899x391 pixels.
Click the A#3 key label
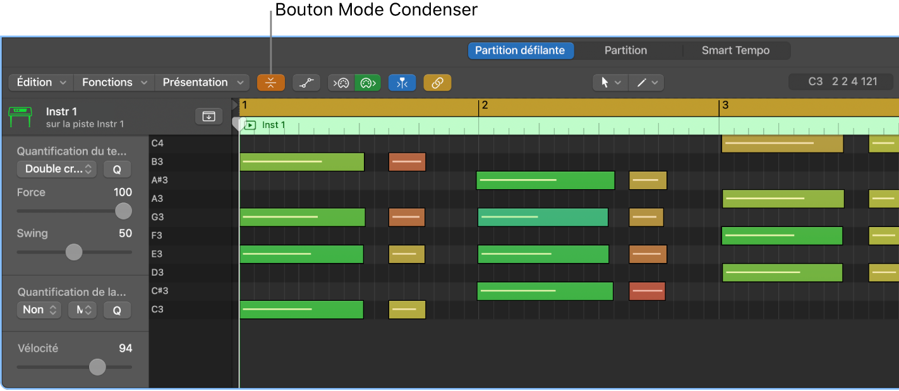[x=160, y=180]
